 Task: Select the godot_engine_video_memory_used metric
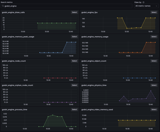[154, 109]
